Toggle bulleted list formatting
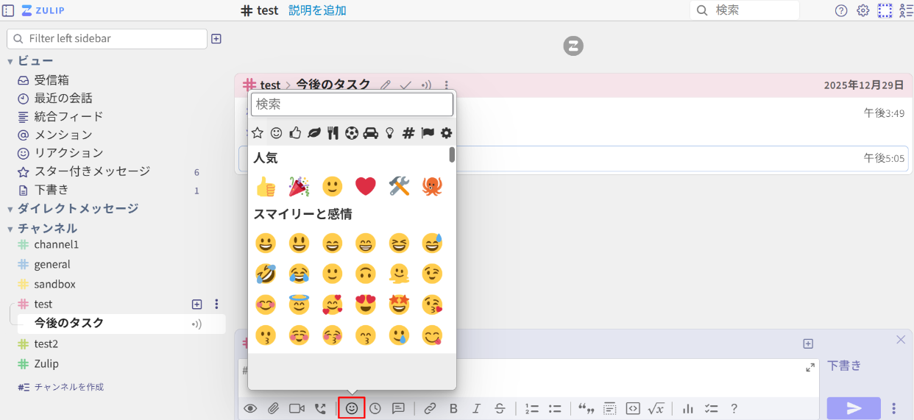The height and width of the screenshot is (420, 914). tap(555, 408)
